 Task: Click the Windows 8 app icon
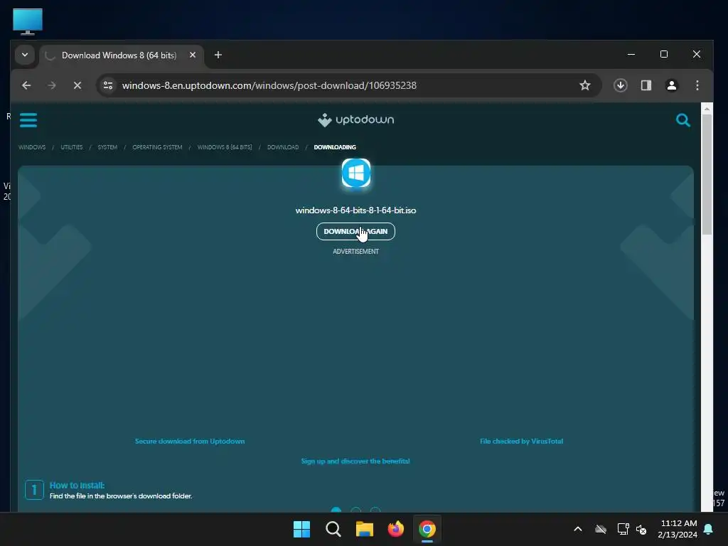[356, 173]
